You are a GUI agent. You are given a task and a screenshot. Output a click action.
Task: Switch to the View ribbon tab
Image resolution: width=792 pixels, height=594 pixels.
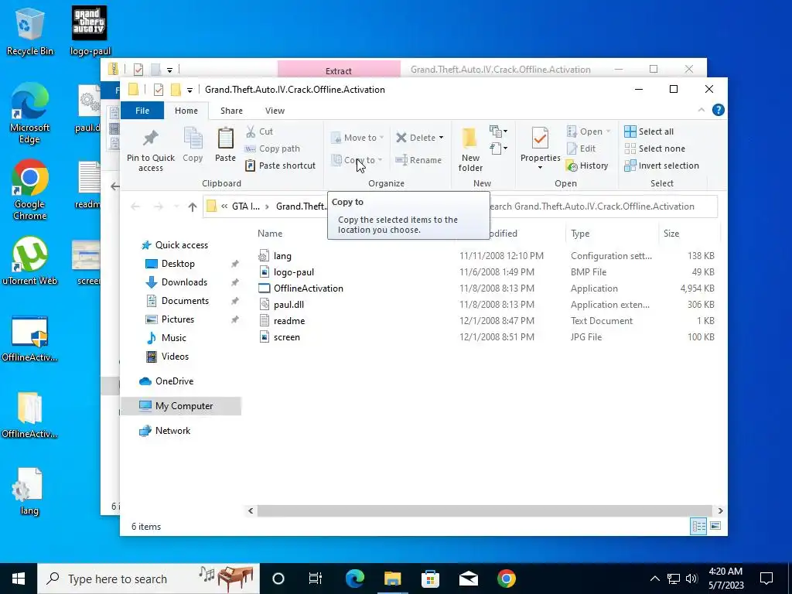[x=275, y=111]
